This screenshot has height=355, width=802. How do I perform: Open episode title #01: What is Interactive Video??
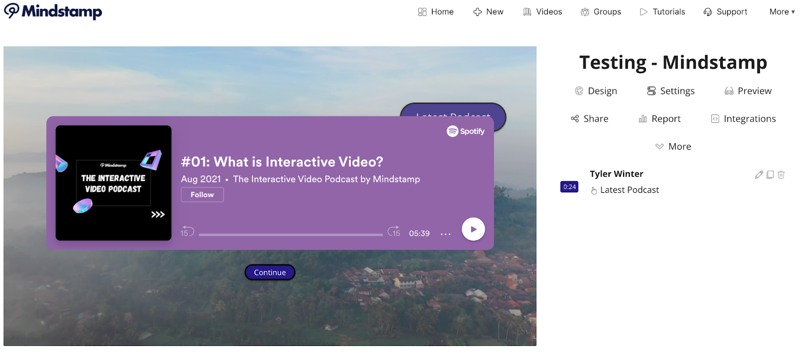pos(282,162)
